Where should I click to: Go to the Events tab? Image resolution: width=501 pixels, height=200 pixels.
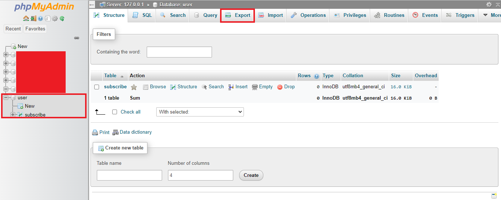(425, 15)
